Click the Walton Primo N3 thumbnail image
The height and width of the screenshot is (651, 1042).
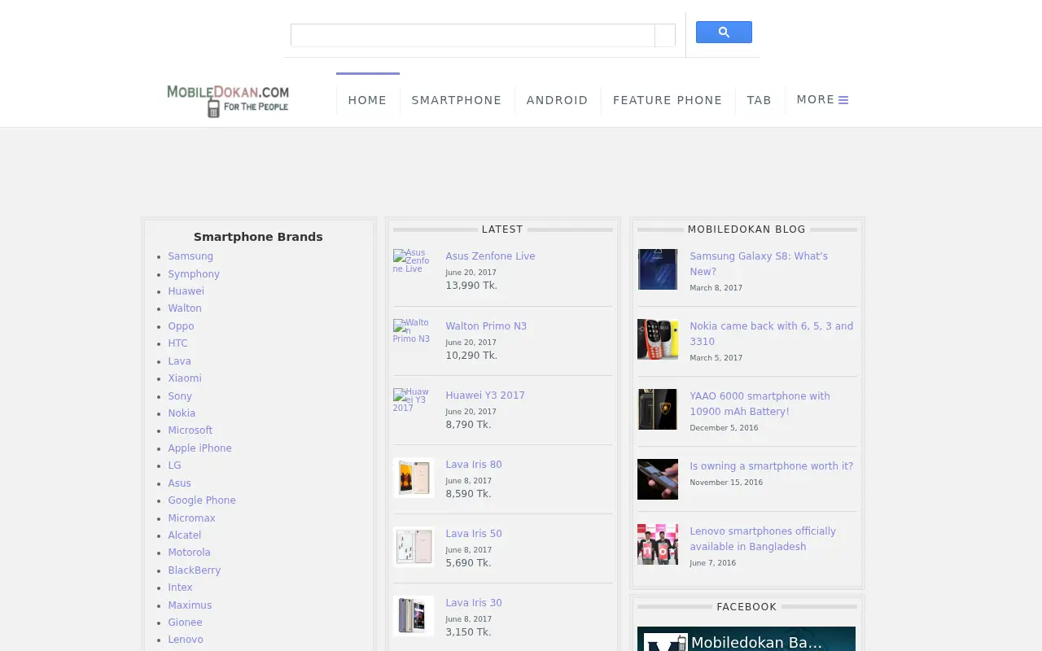click(x=414, y=331)
